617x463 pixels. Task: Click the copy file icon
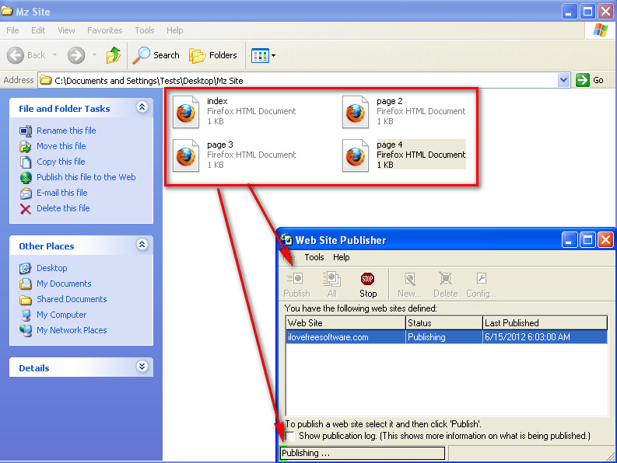[26, 162]
